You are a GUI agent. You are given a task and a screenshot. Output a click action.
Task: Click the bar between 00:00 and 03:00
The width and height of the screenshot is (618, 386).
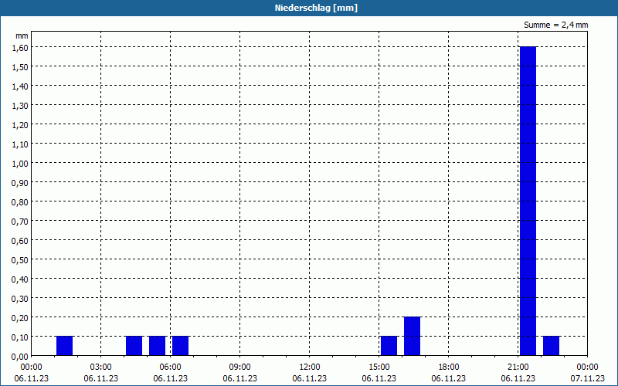pyautogui.click(x=64, y=346)
